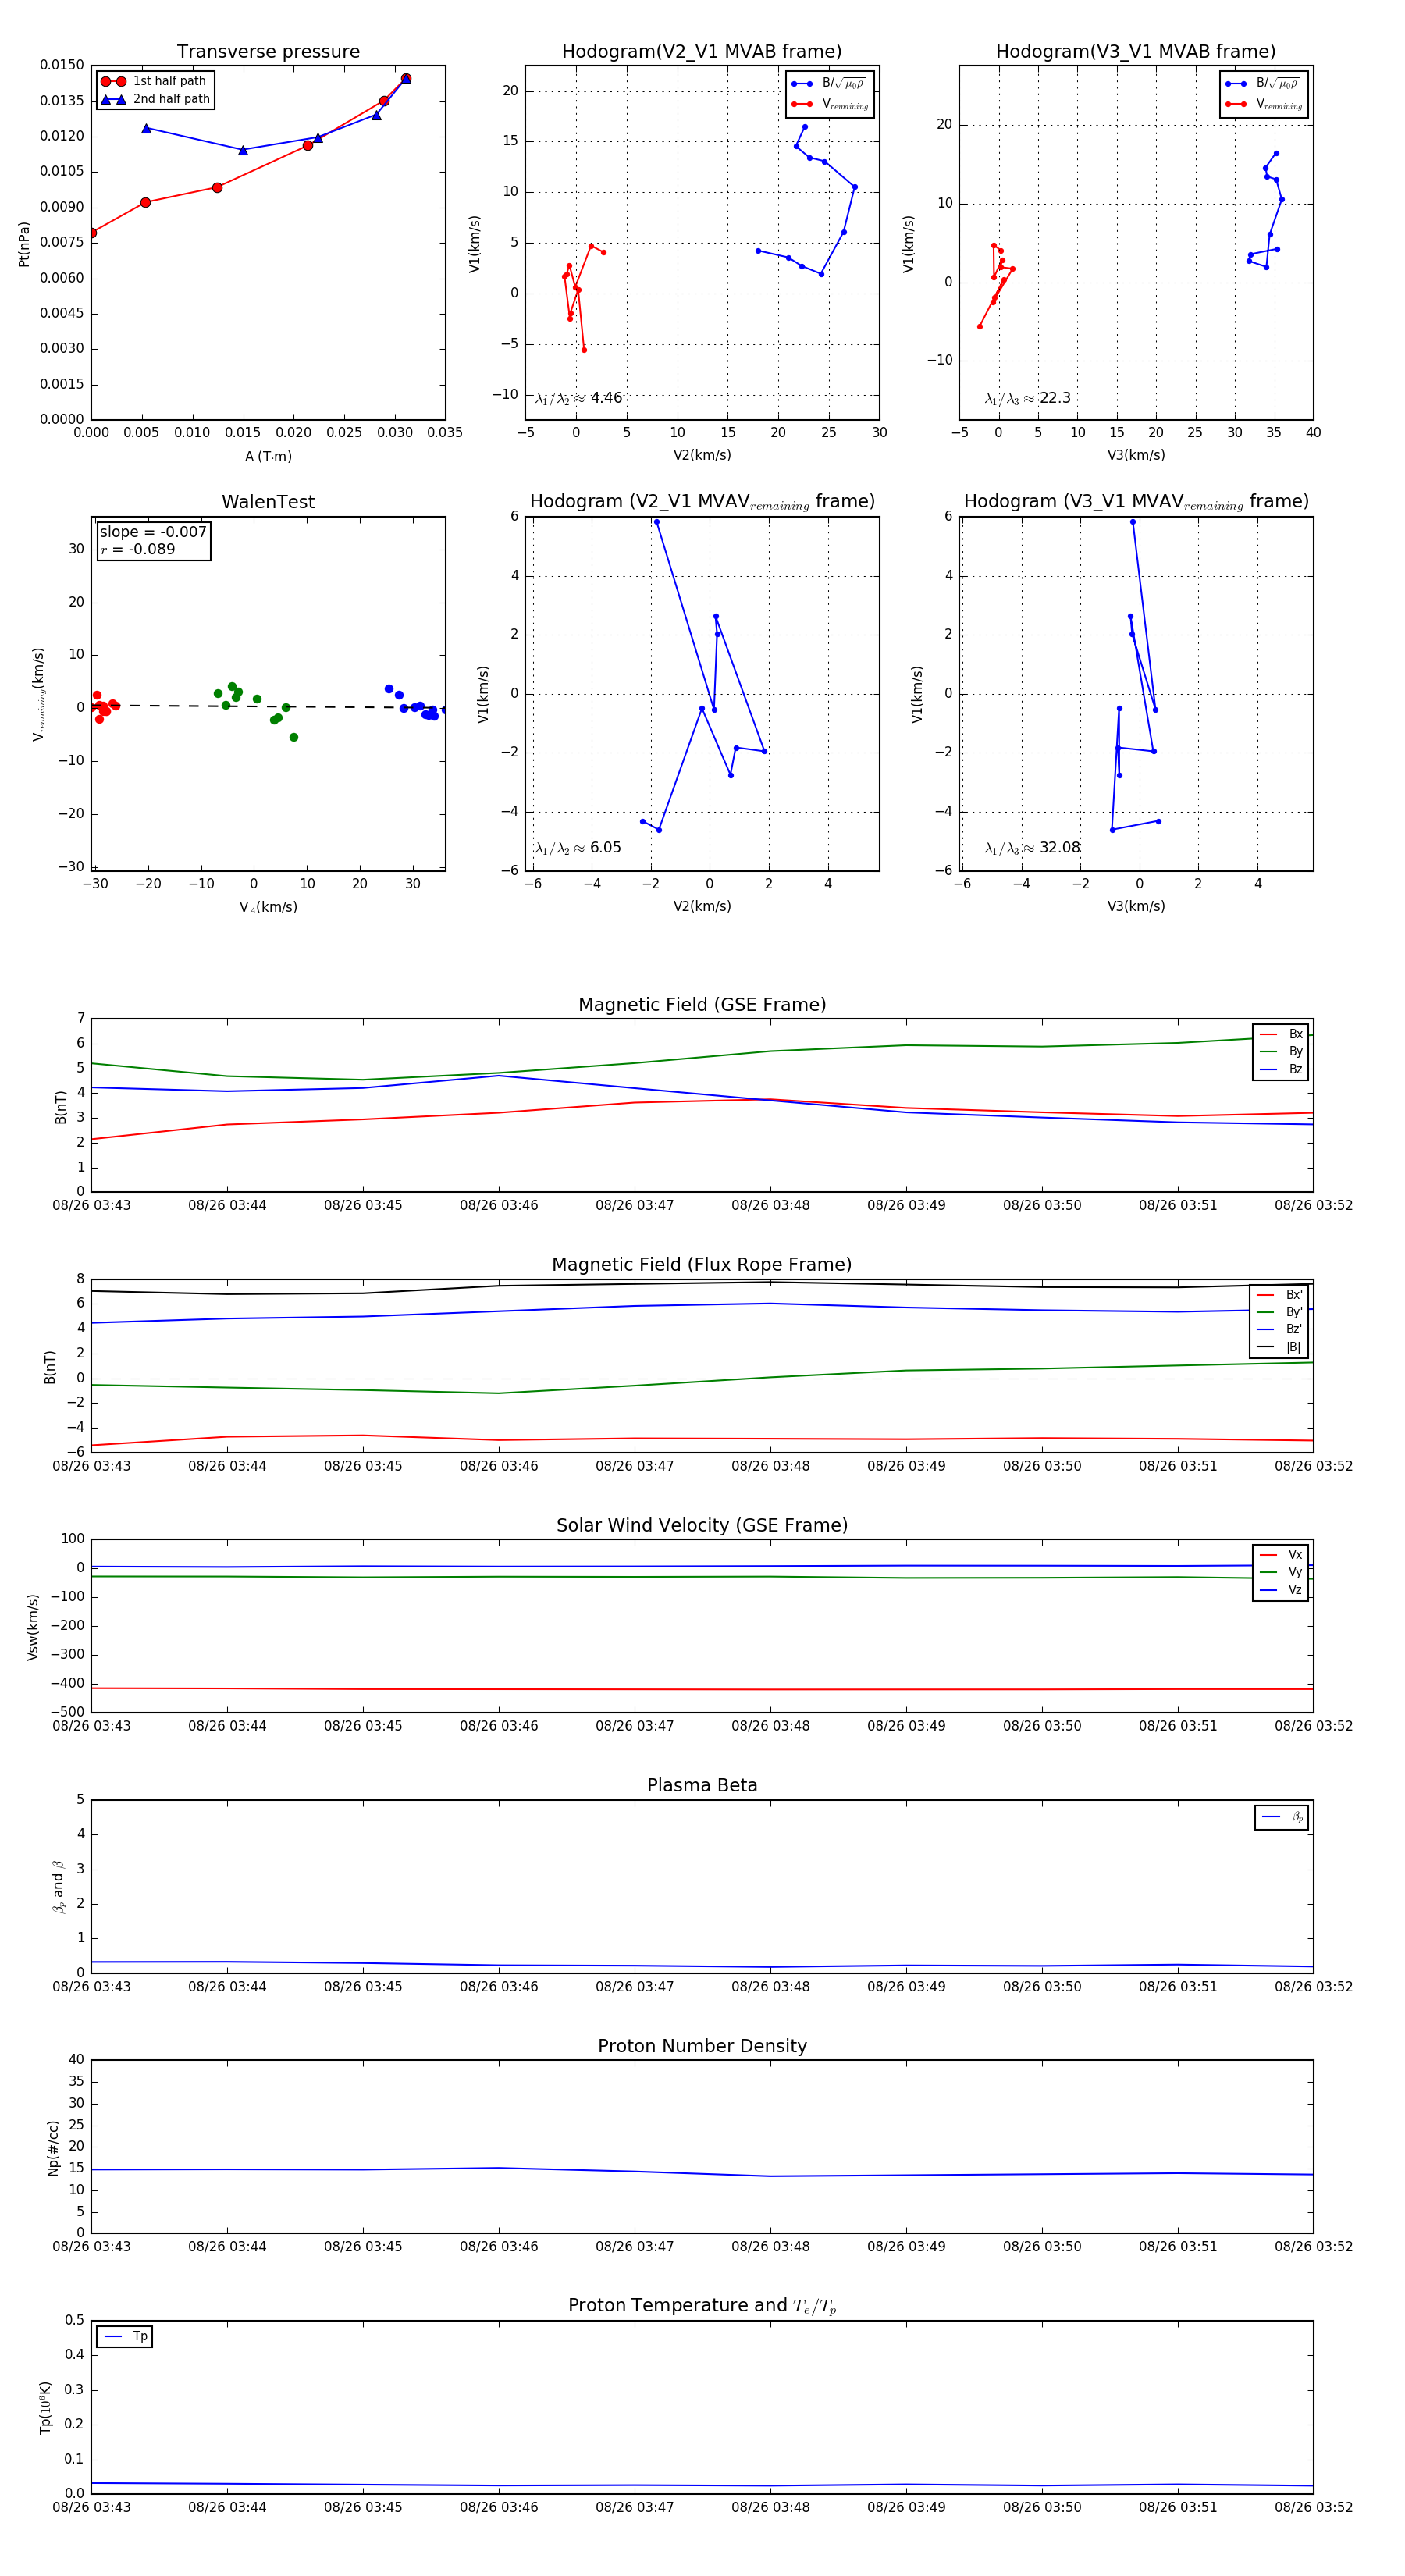Click the 'A (T·m)' x-axis label
Screen dimensions: 1405x2576
click(x=268, y=456)
